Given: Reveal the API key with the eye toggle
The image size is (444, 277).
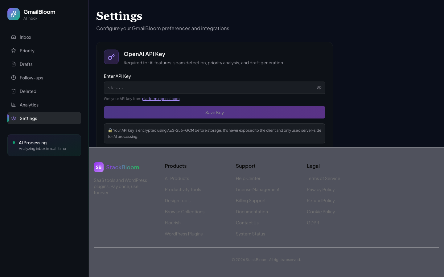Looking at the screenshot, I should pyautogui.click(x=319, y=88).
